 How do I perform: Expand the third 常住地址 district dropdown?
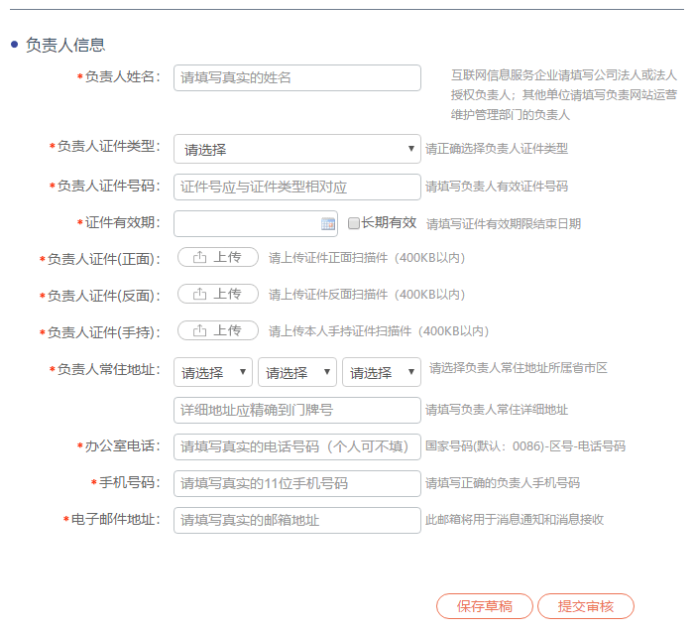coord(382,373)
